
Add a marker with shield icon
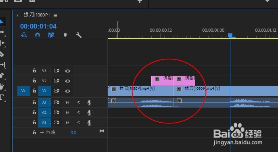coord(65,35)
